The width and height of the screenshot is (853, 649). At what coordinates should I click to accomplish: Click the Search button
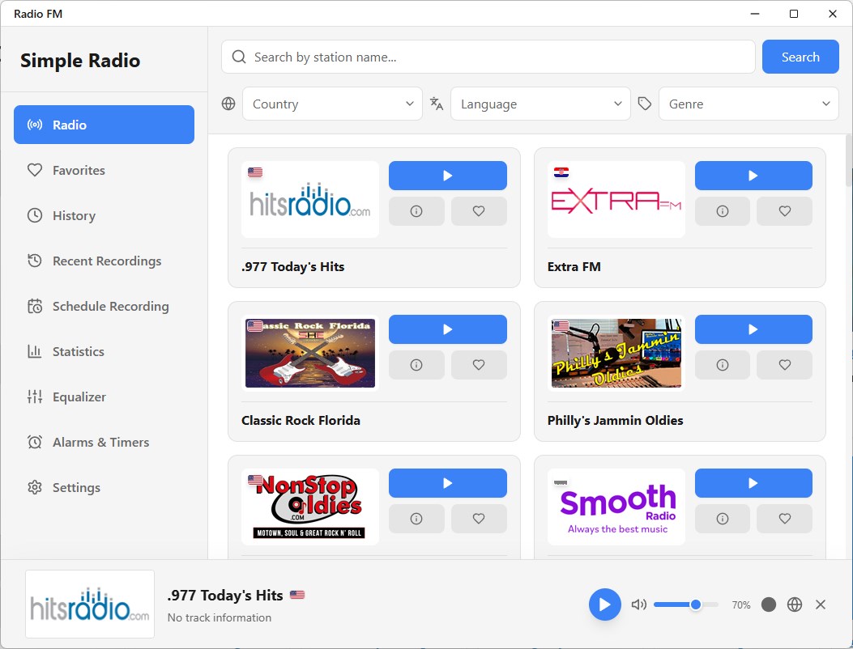click(800, 57)
